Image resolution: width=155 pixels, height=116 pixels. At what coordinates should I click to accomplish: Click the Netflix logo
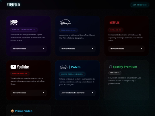(114, 23)
